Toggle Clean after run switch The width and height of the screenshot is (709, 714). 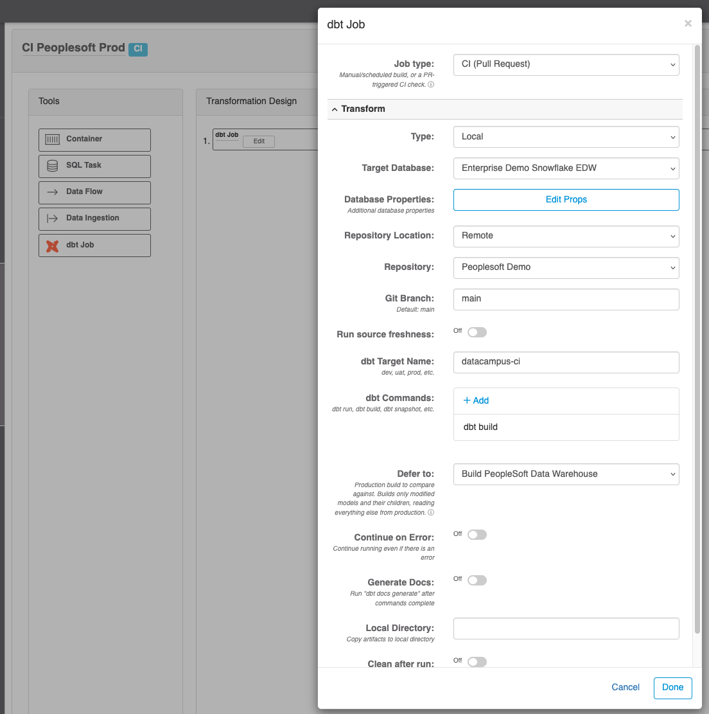point(477,662)
